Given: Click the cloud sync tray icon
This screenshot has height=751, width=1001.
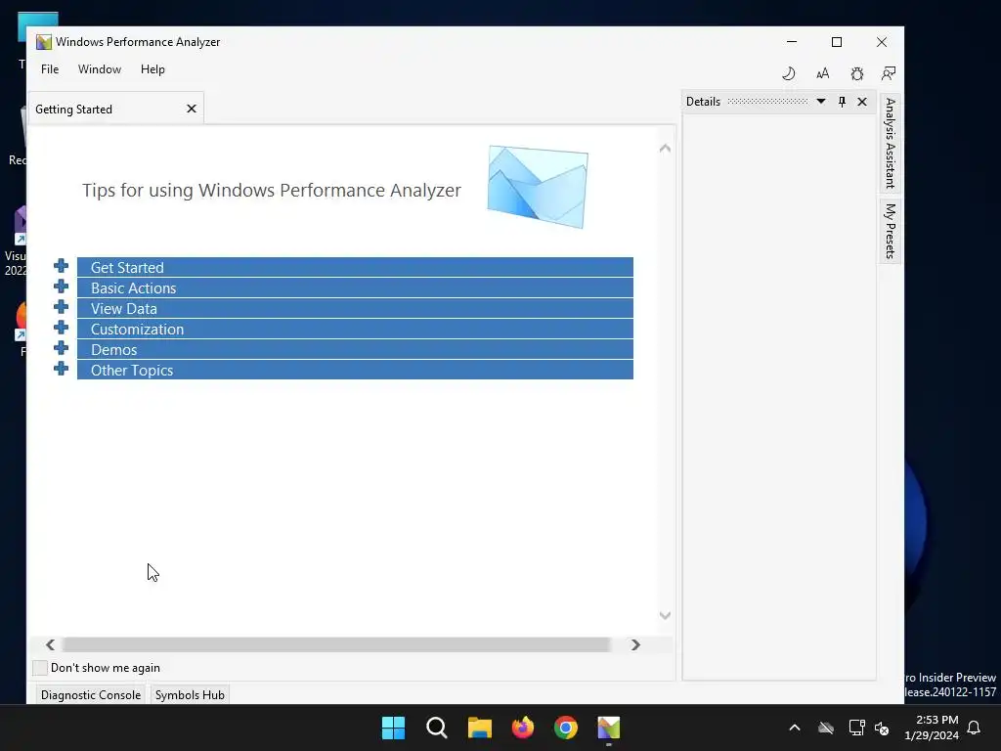Looking at the screenshot, I should (825, 728).
